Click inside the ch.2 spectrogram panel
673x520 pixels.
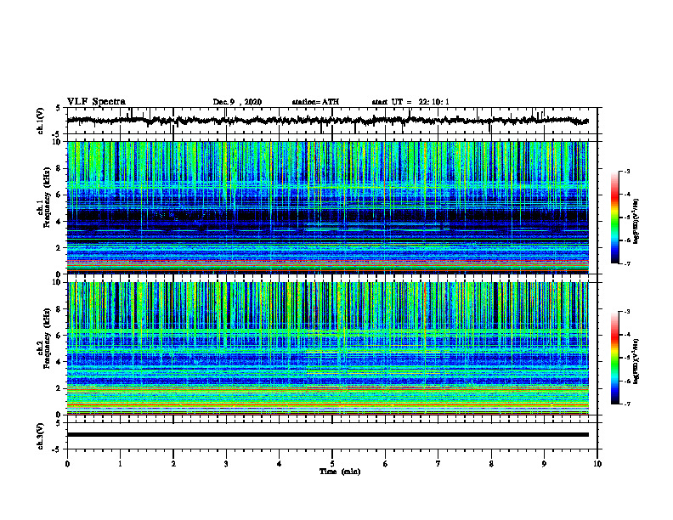point(327,348)
